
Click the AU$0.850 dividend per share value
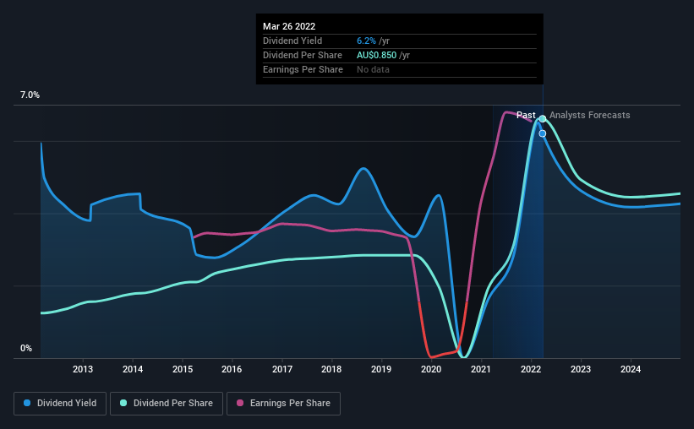(377, 55)
